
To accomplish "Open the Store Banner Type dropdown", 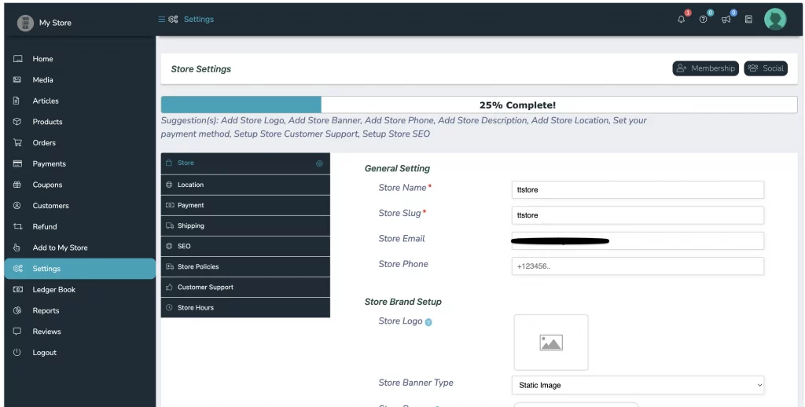I will pyautogui.click(x=638, y=385).
